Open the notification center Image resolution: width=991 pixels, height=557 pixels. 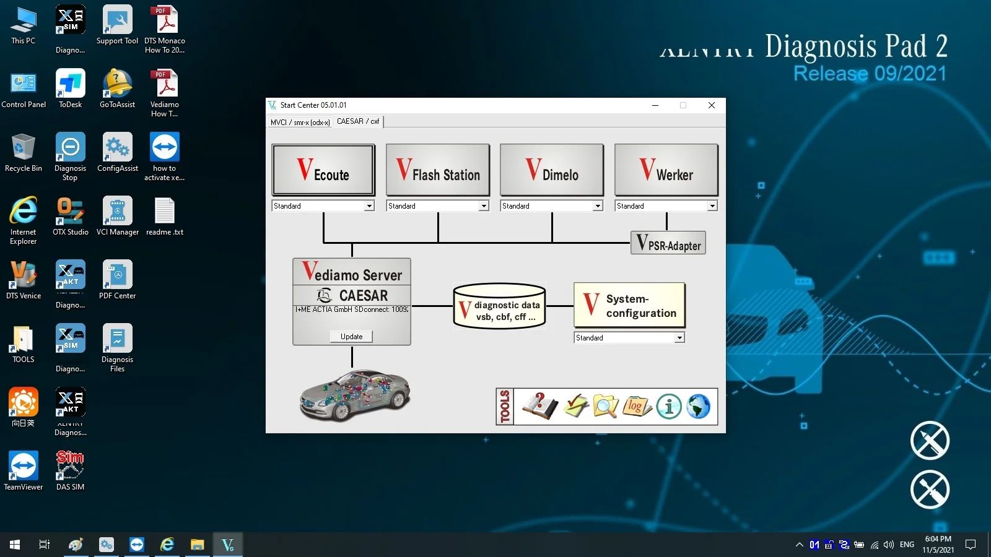(x=971, y=545)
